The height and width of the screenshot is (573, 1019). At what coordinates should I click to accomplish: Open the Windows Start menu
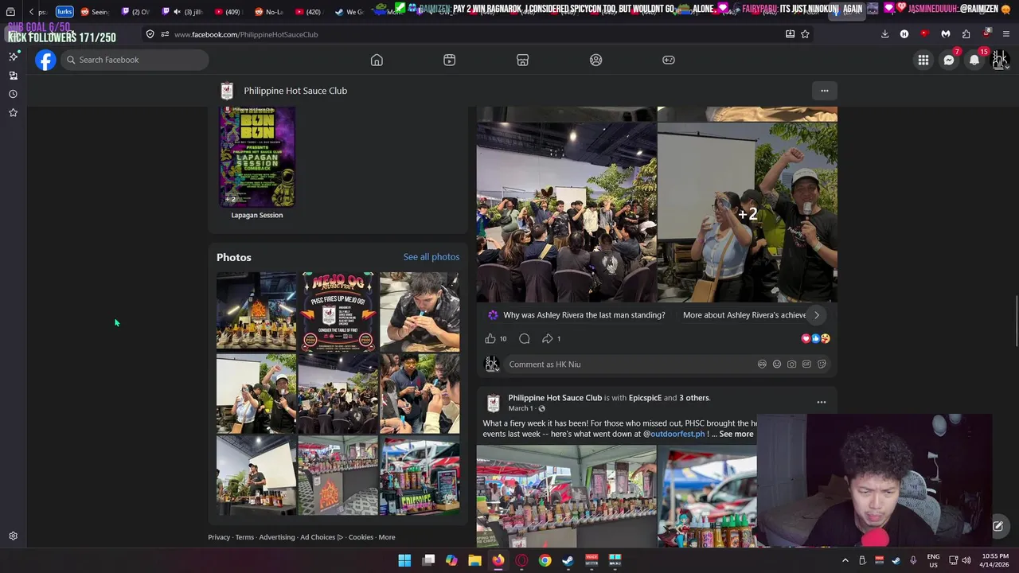point(404,560)
